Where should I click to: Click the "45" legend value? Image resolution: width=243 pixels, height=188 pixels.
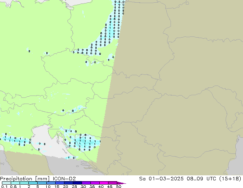click(110, 186)
